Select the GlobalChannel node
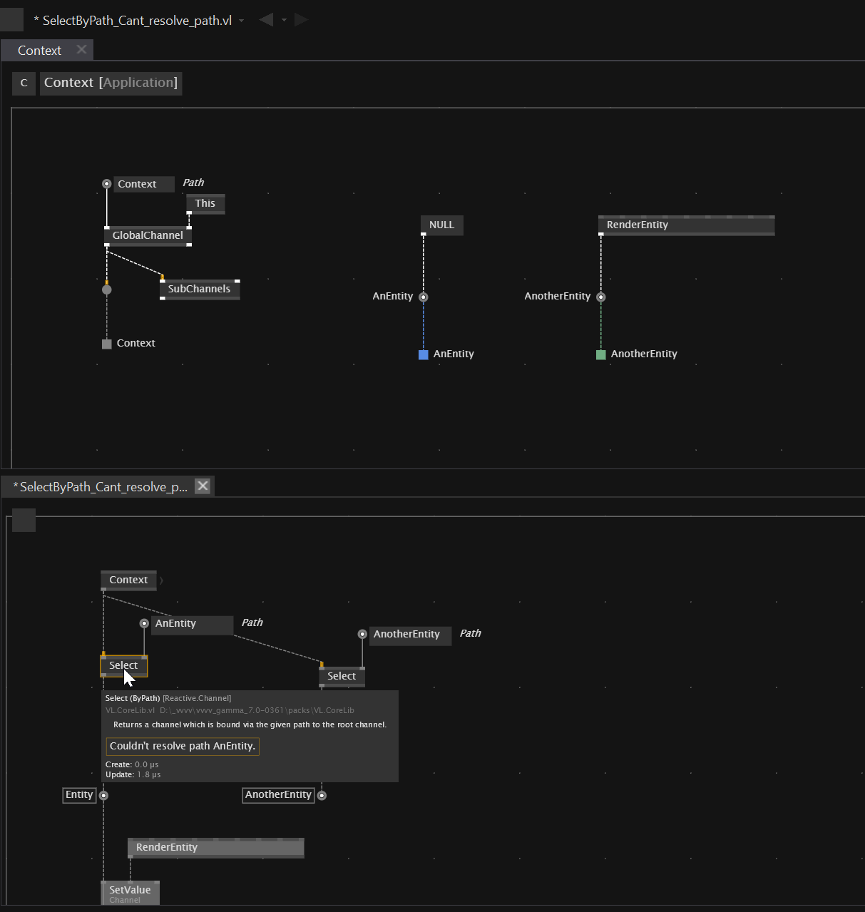 [148, 235]
